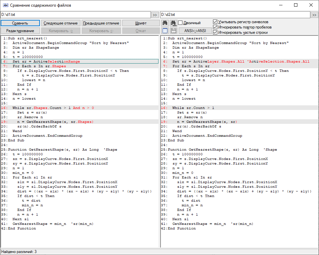Click the right file path field D:\d2.txt

pyautogui.click(x=235, y=15)
